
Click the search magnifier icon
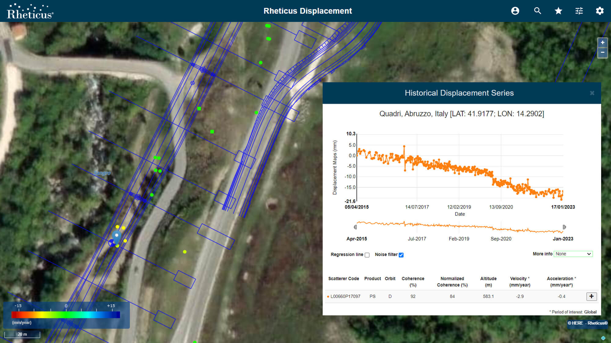pyautogui.click(x=537, y=11)
